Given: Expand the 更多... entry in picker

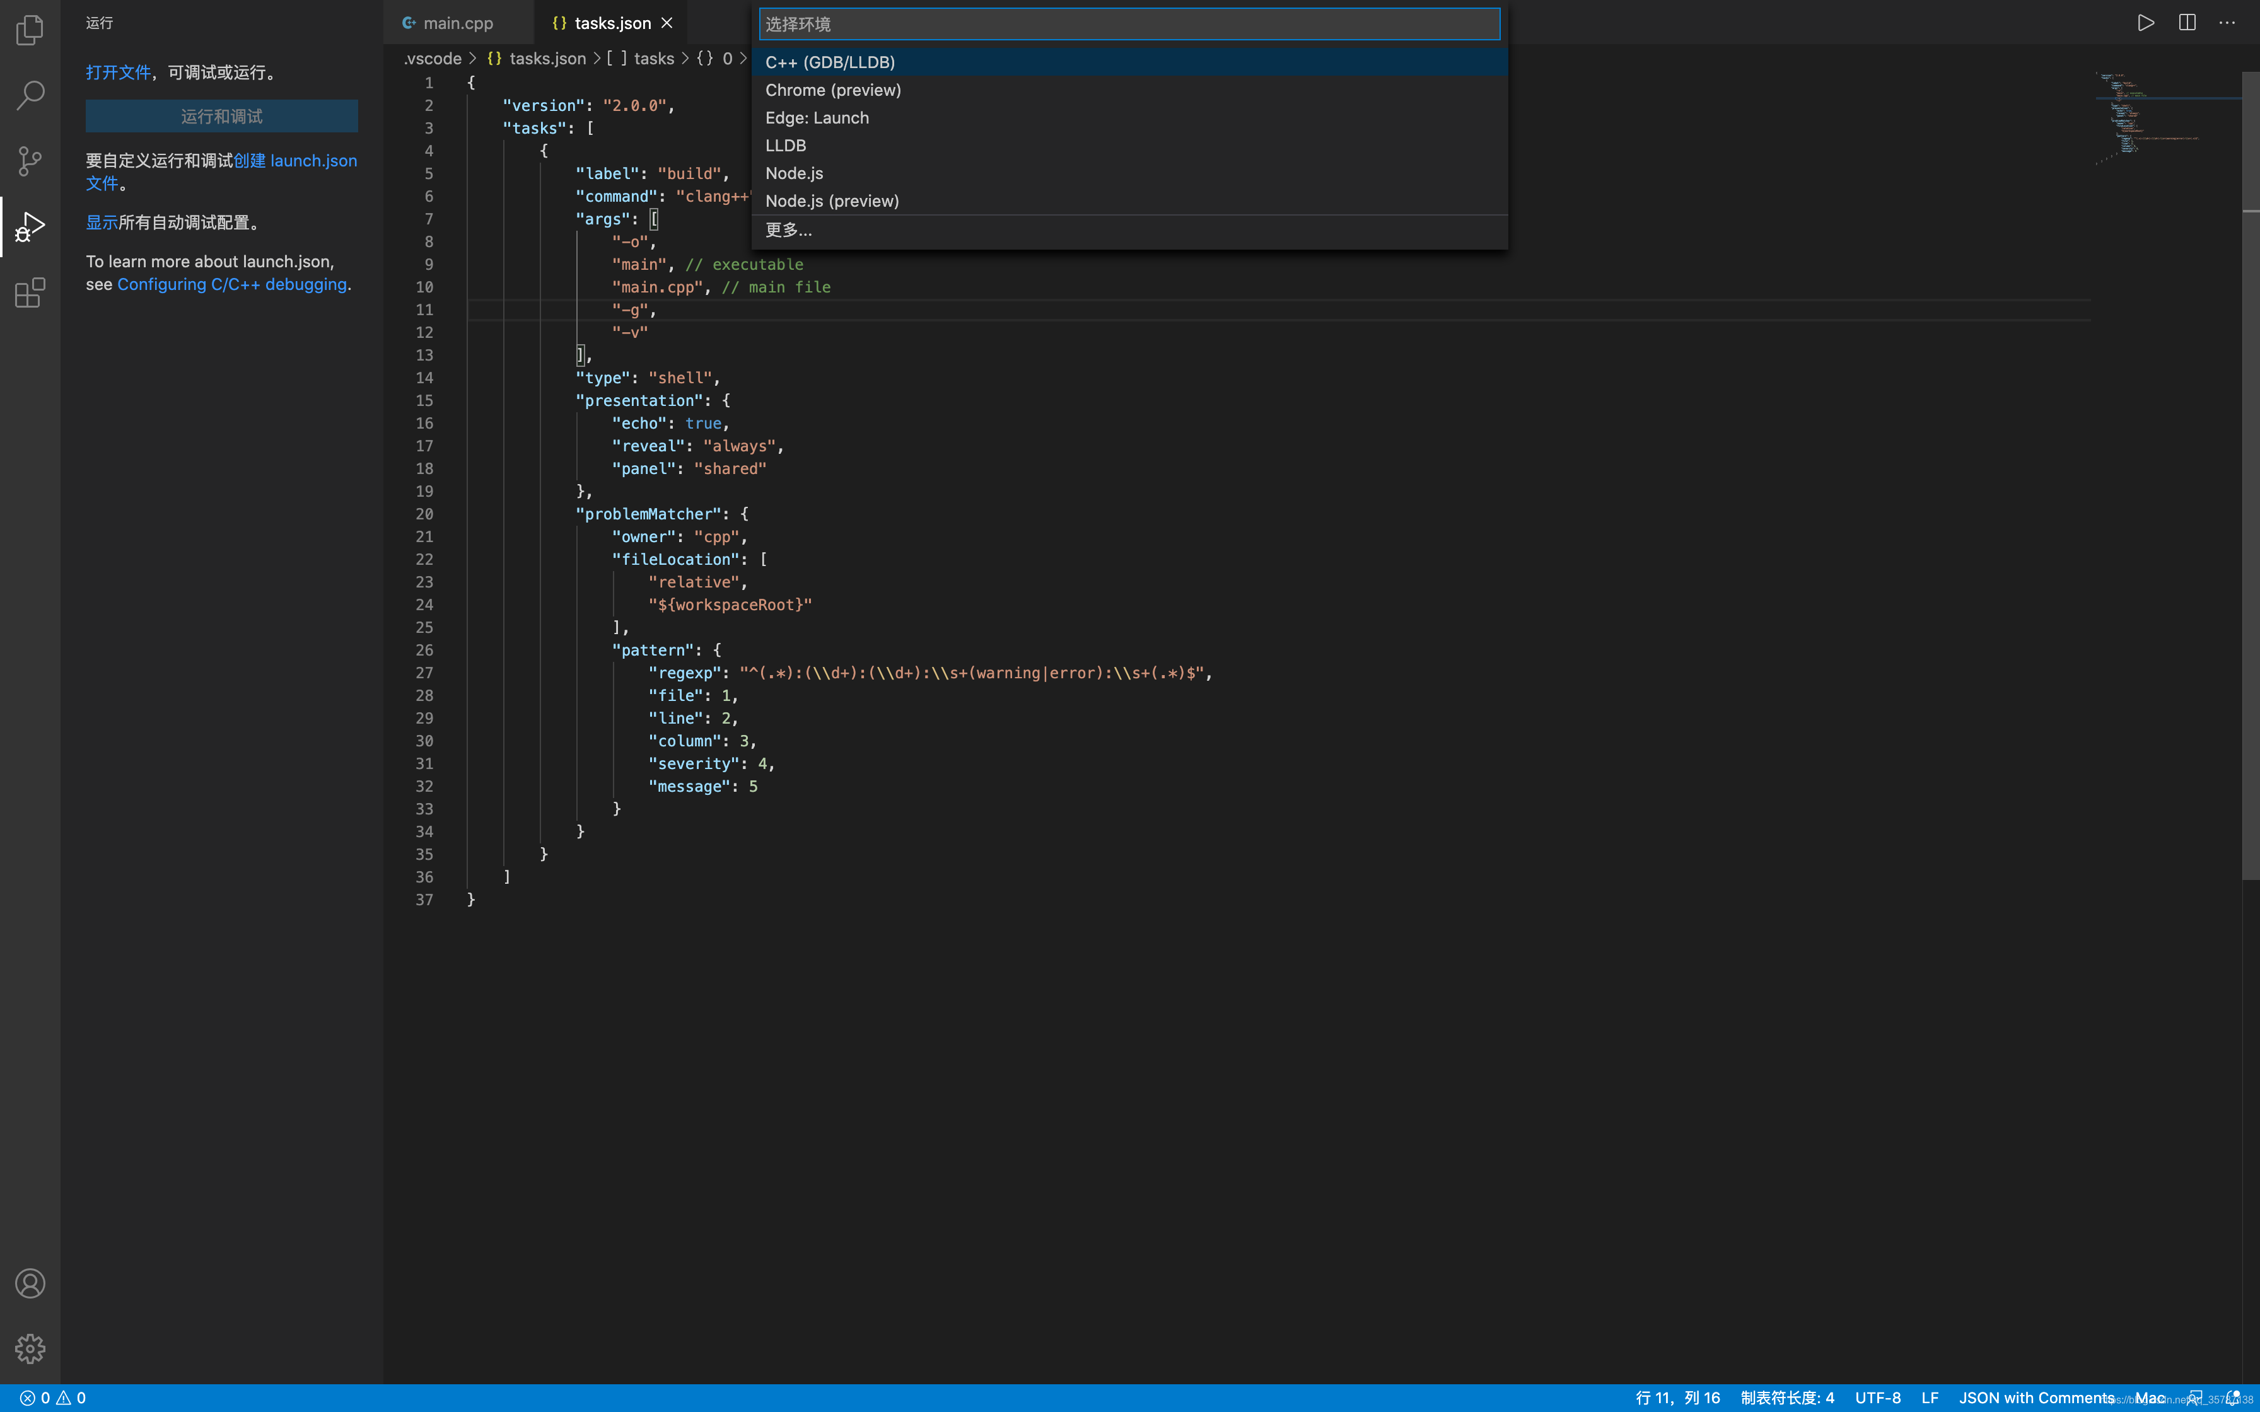Looking at the screenshot, I should (x=788, y=229).
